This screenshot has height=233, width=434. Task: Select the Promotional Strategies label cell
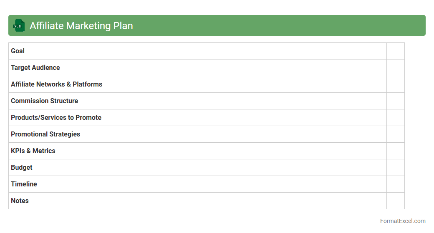[x=45, y=134]
